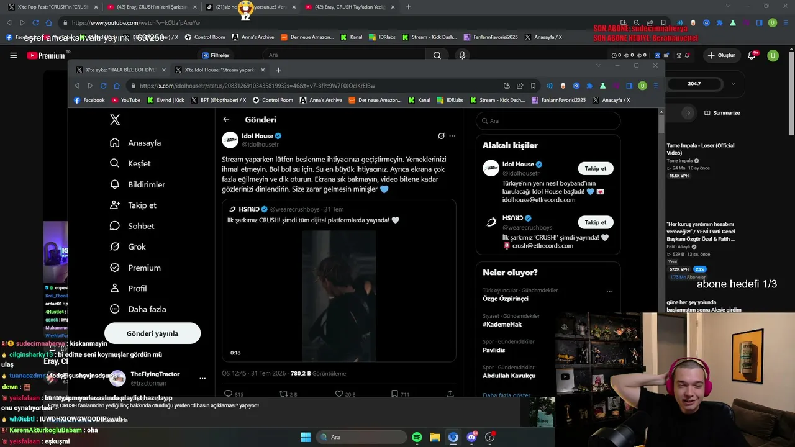
Task: Start YouTube voice search with microphone
Action: tap(462, 55)
